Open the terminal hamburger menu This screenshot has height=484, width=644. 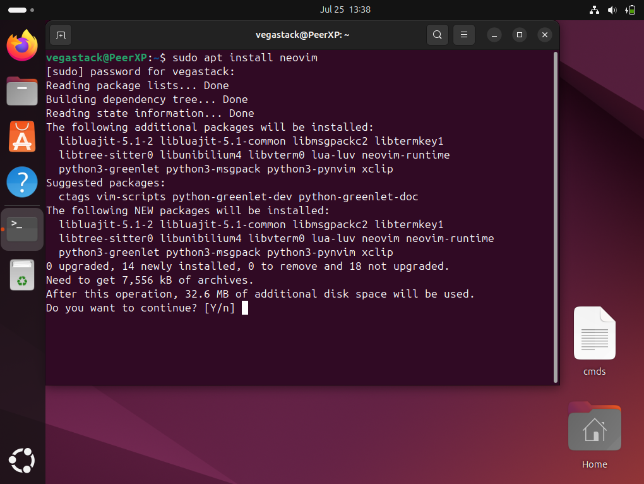coord(463,35)
